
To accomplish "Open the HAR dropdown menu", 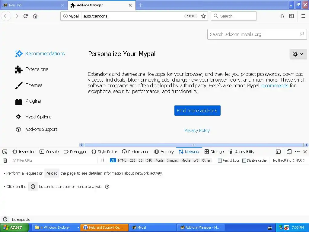I will pyautogui.click(x=300, y=160).
